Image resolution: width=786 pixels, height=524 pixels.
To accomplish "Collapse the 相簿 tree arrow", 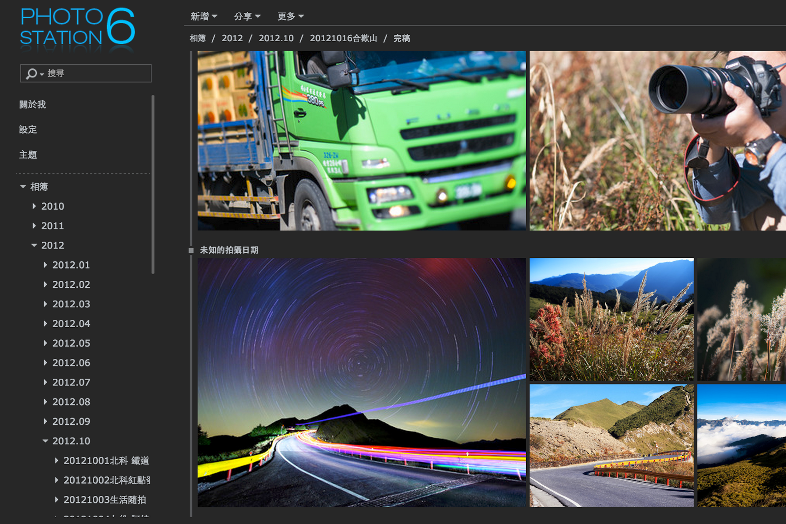I will 23,187.
